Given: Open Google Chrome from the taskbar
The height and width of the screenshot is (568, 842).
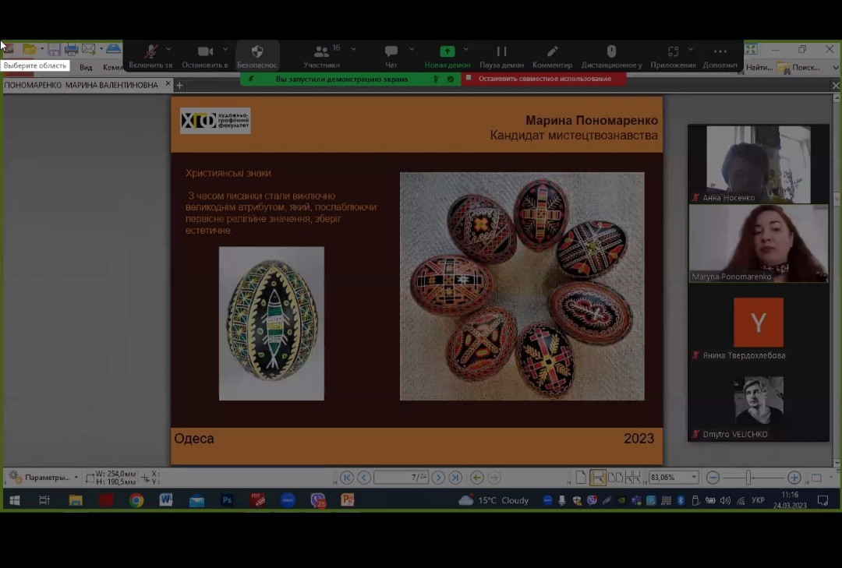Looking at the screenshot, I should click(136, 500).
